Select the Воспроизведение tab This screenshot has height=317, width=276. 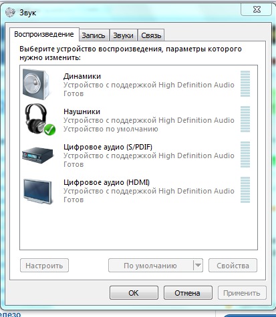[44, 34]
